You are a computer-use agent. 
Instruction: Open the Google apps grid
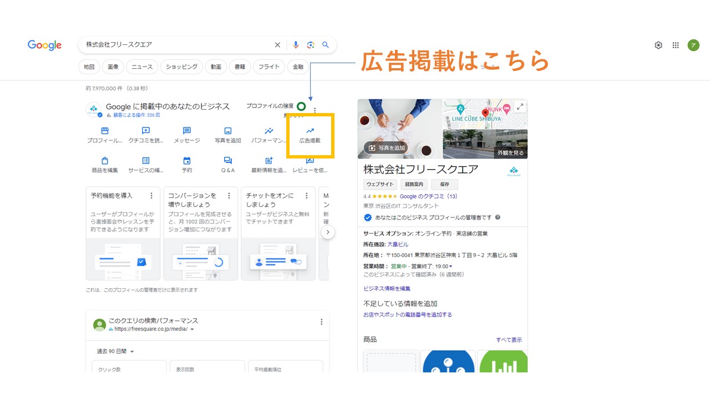pos(676,45)
